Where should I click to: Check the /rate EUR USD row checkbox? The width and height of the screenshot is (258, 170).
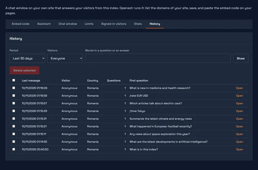point(14,96)
